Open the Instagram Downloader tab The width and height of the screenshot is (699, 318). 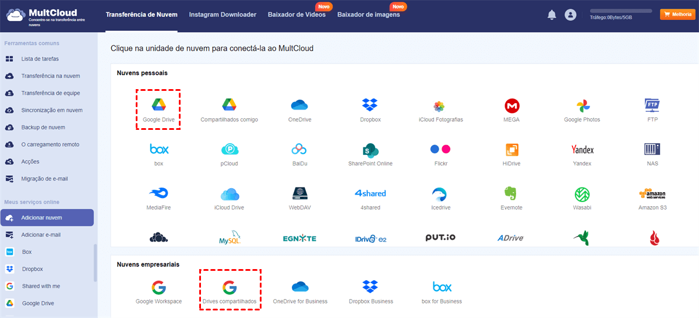[223, 15]
